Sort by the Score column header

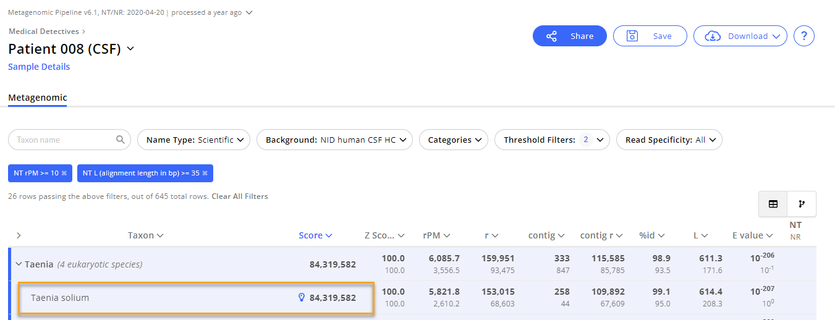click(315, 235)
